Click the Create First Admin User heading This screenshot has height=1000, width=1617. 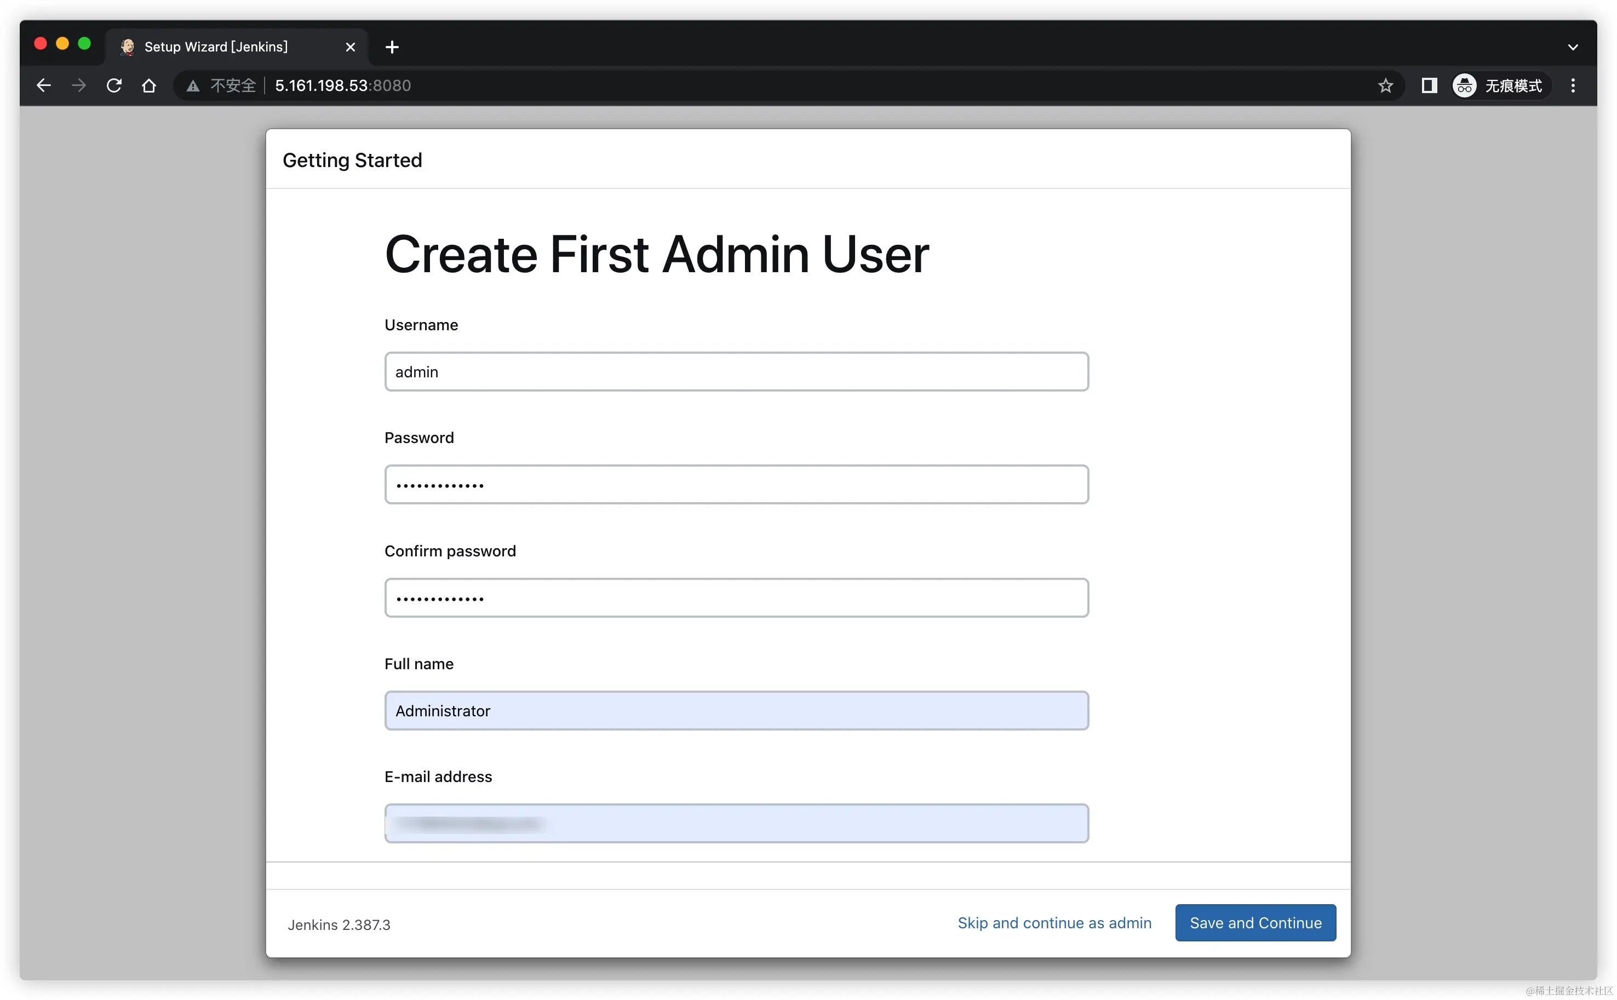[x=657, y=255]
